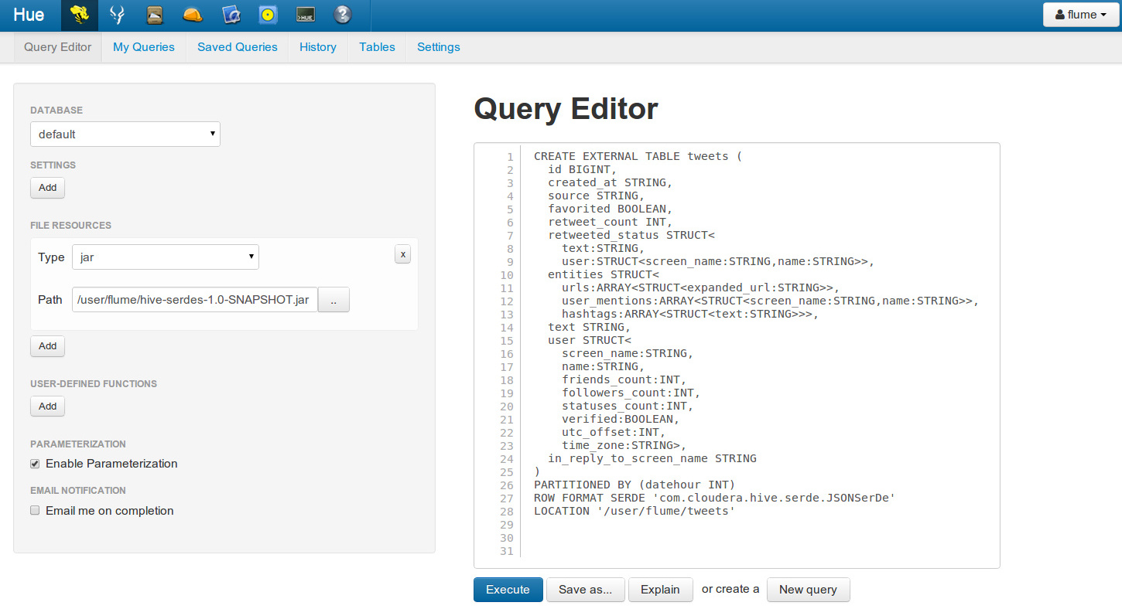Open the Job Browser hard hat icon

point(193,15)
